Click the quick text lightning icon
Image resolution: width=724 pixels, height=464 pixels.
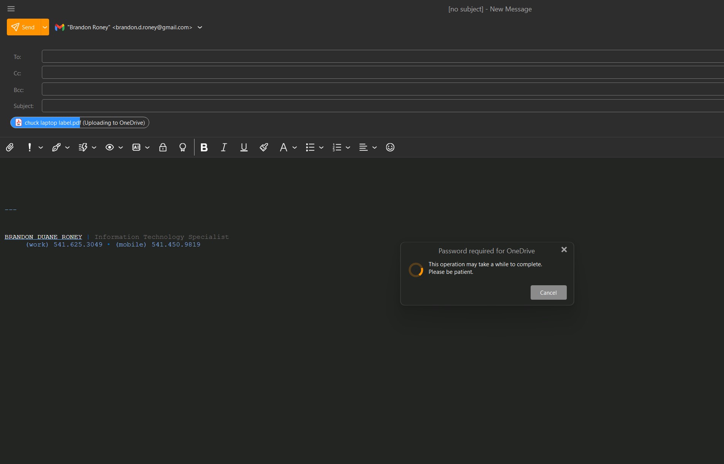tap(83, 148)
